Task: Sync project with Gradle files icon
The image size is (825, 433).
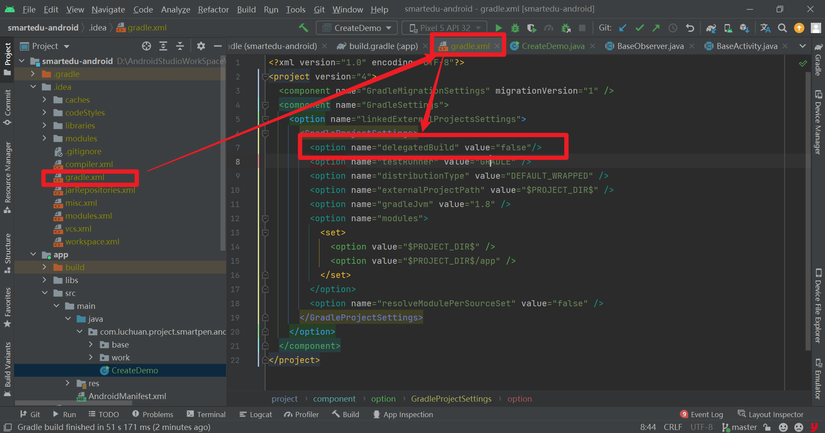Action: [711, 28]
